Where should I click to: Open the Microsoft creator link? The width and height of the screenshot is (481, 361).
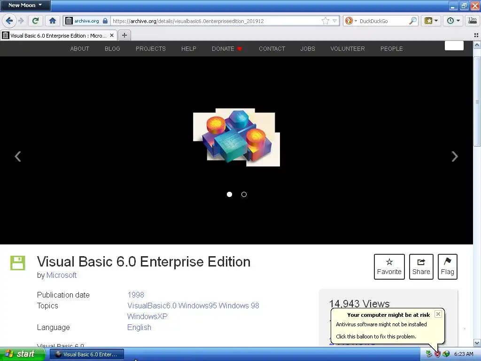62,275
